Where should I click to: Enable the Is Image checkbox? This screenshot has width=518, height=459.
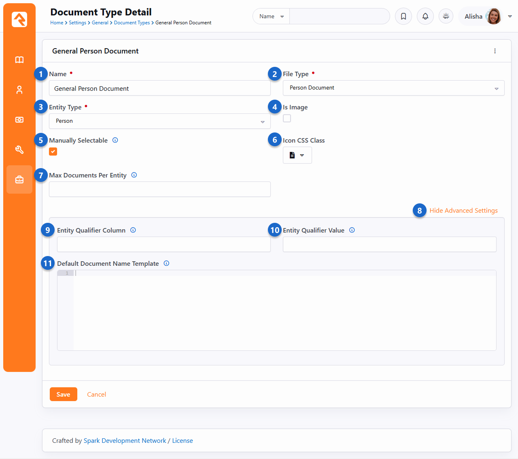[287, 118]
